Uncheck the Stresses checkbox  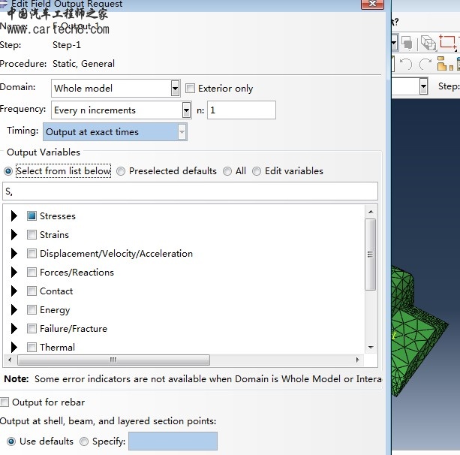pos(32,216)
